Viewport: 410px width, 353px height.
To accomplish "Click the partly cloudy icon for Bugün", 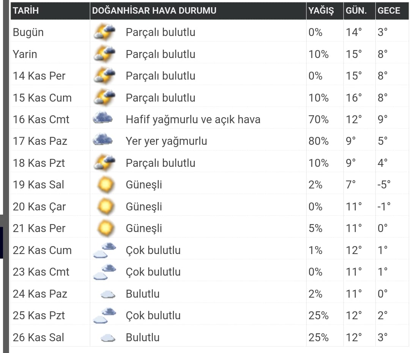I will pos(104,32).
